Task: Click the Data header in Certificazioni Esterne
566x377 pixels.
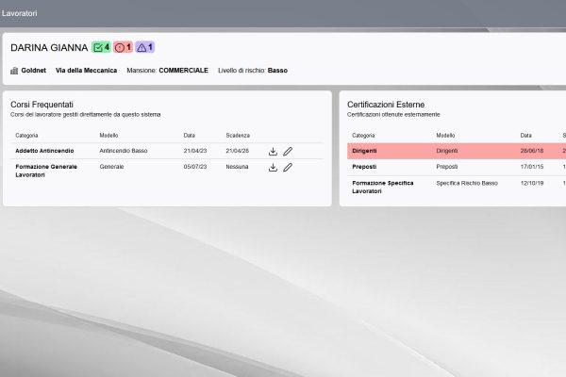Action: pyautogui.click(x=526, y=136)
